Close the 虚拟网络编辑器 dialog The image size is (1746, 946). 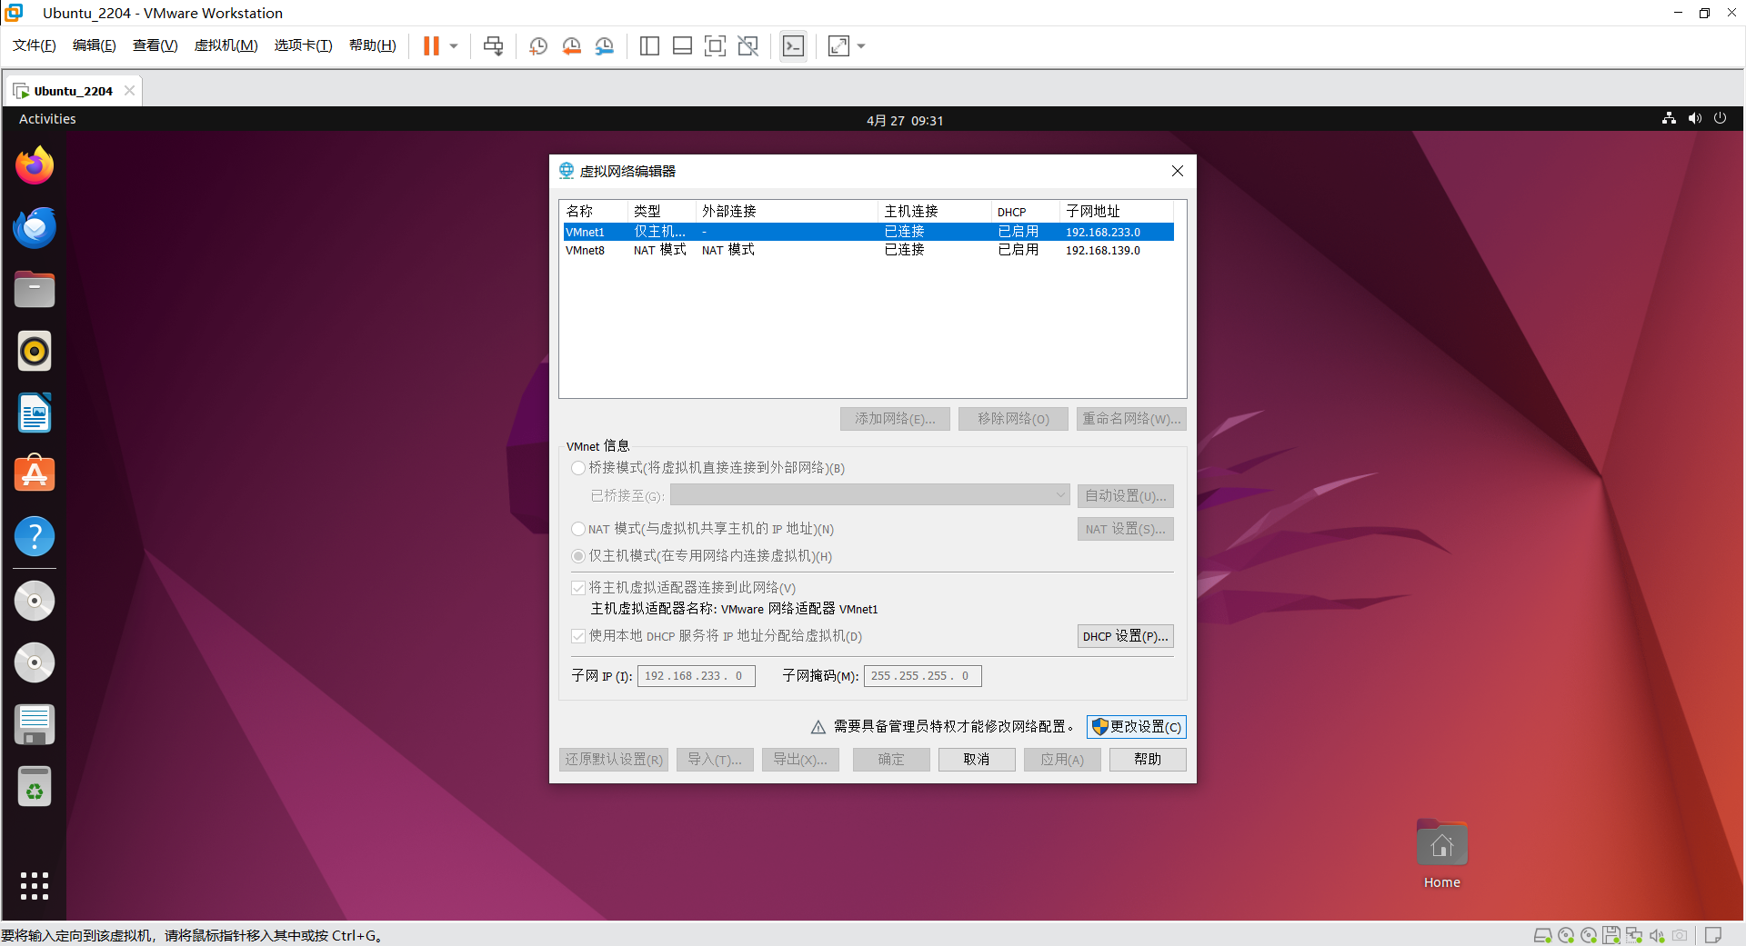point(1178,171)
